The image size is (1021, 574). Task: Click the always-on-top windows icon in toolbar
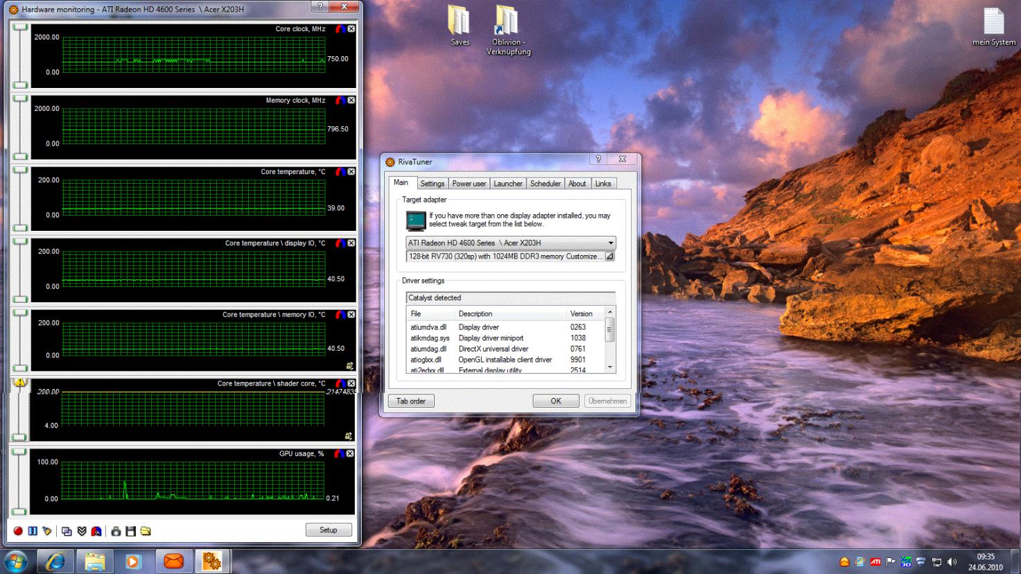pyautogui.click(x=67, y=531)
